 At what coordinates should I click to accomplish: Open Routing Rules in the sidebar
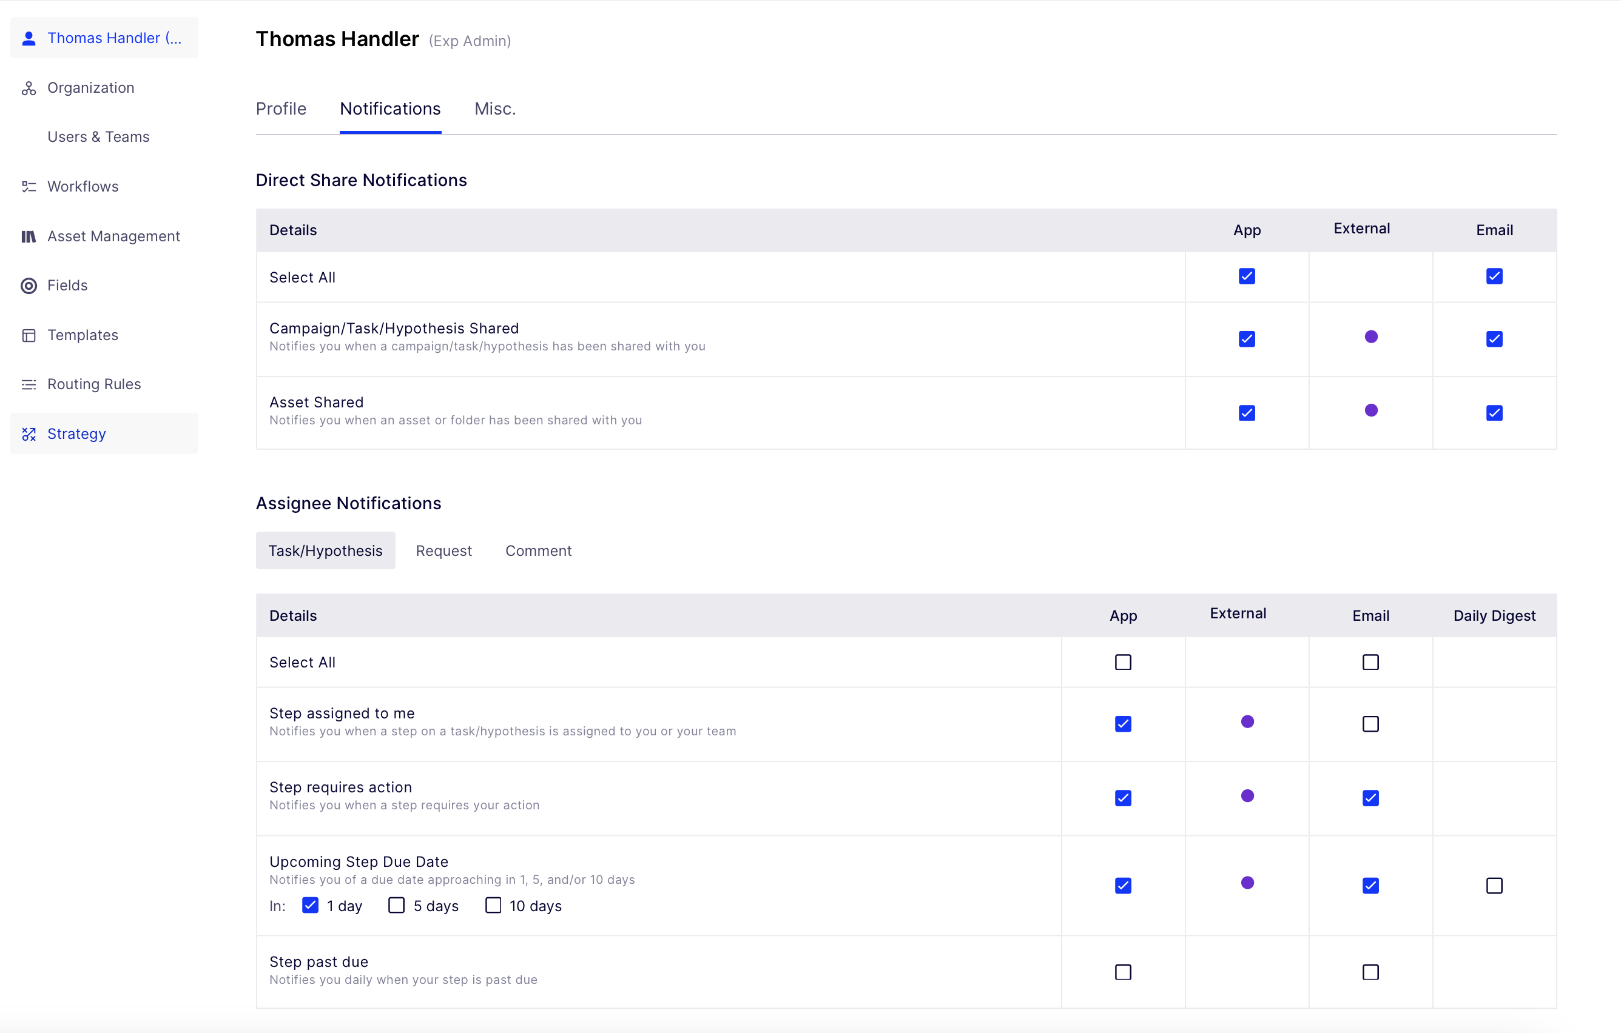104,384
